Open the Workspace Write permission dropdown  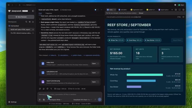(55, 100)
